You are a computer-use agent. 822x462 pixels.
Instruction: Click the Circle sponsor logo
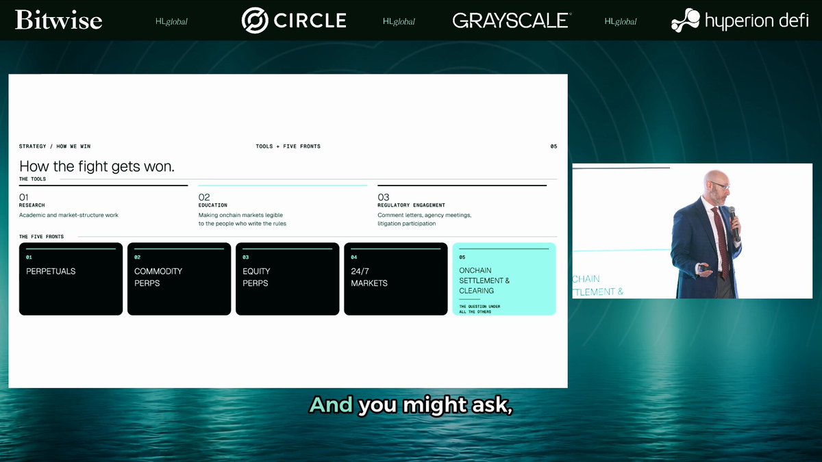pos(293,21)
